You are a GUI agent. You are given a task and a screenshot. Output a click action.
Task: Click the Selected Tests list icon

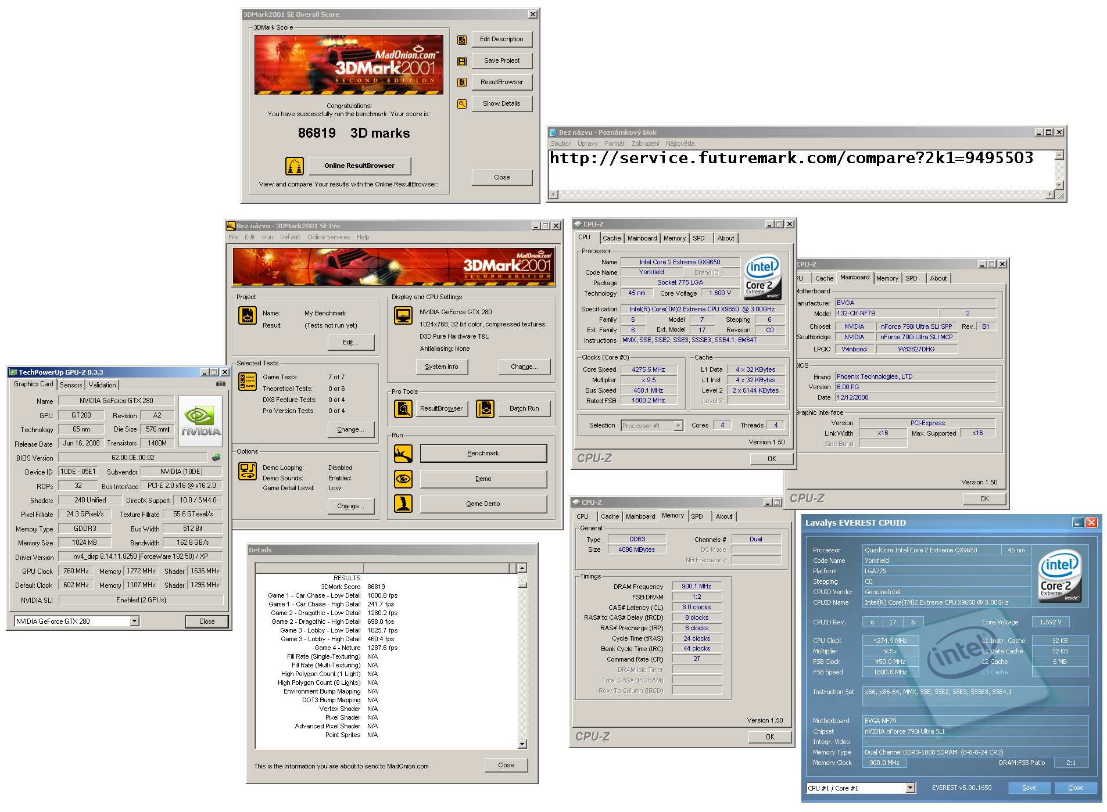tap(248, 381)
